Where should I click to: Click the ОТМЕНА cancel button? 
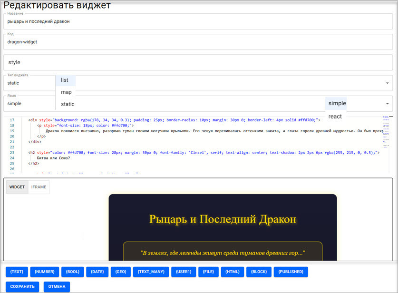57,287
